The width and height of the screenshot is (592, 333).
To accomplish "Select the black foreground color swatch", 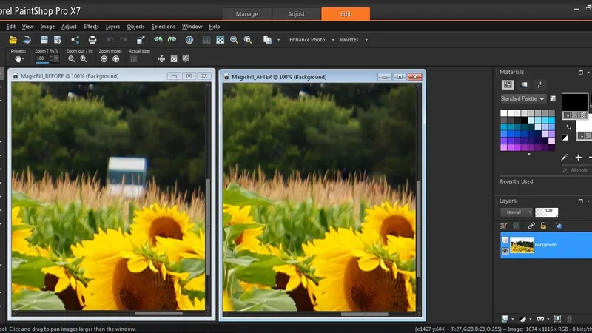I will pos(574,101).
